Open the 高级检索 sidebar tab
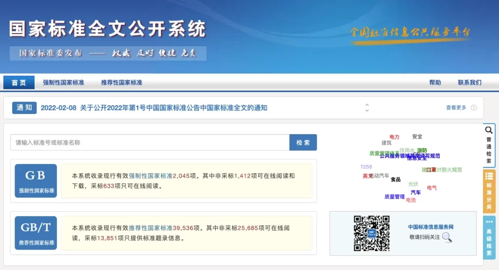 pyautogui.click(x=489, y=237)
